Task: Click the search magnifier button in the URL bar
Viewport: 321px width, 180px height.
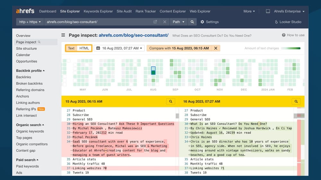Action: (192, 22)
